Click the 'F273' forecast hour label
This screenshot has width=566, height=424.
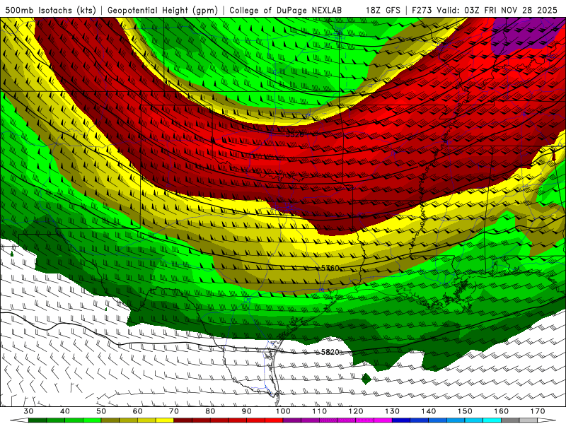[x=422, y=10]
